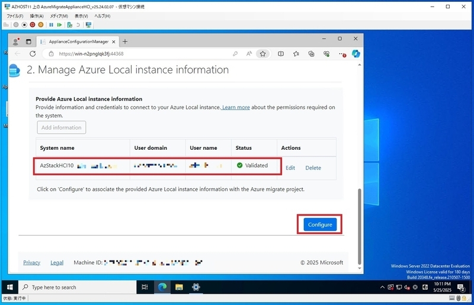Open the 表示(V) menu

point(81,16)
